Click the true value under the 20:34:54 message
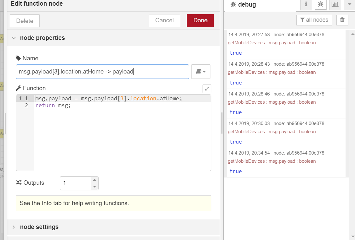 pos(236,172)
